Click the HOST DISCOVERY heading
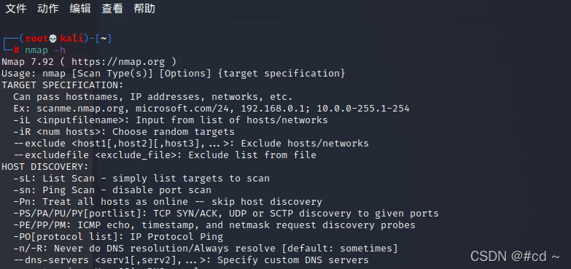Image resolution: width=571 pixels, height=269 pixels. (45, 167)
